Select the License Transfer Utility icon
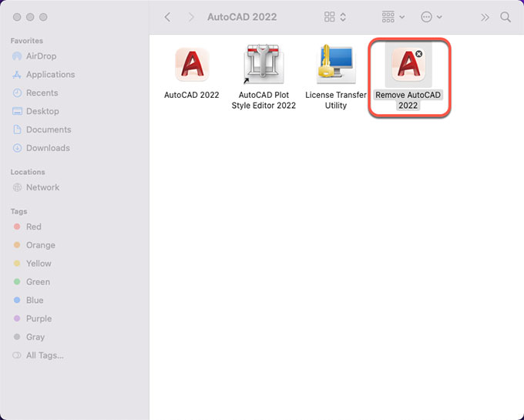524x420 pixels. [335, 64]
